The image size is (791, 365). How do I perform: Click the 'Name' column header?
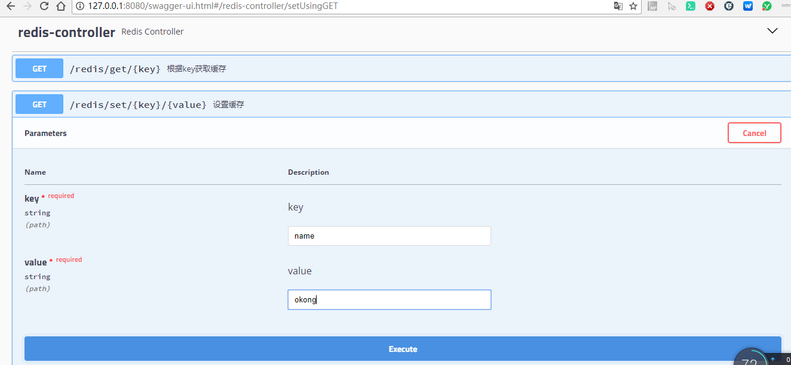(35, 172)
